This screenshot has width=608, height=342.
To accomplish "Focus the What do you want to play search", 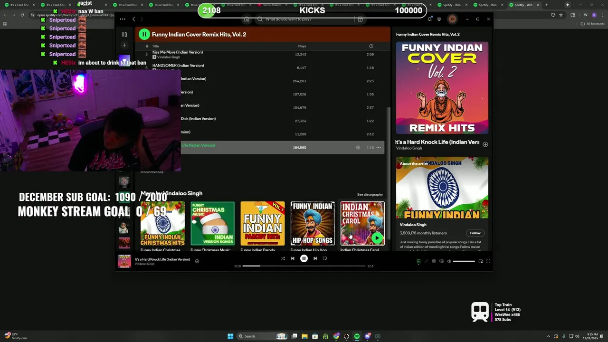I will point(306,19).
